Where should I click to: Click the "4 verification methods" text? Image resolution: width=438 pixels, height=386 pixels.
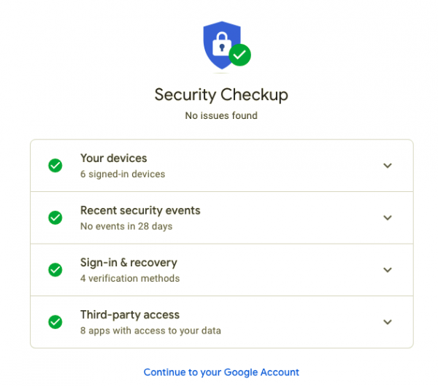[x=129, y=279]
